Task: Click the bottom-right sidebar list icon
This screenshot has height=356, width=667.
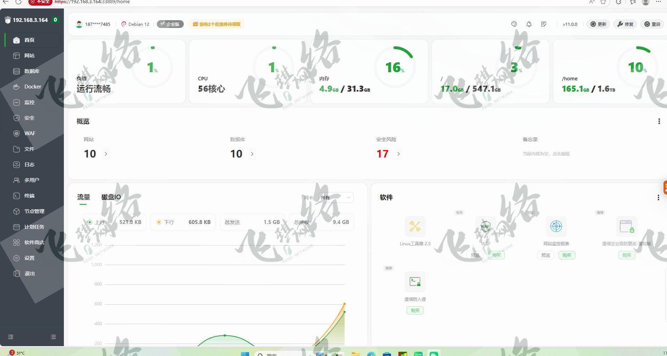Action: click(x=53, y=337)
